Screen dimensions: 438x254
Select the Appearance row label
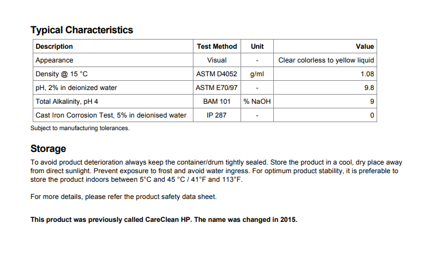pos(55,60)
